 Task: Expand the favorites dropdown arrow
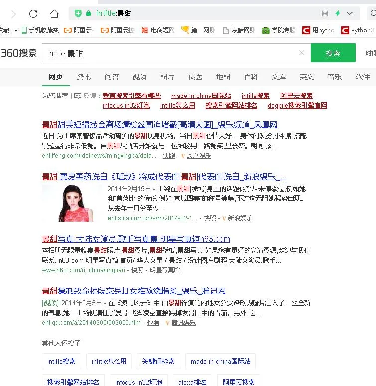tap(16, 31)
